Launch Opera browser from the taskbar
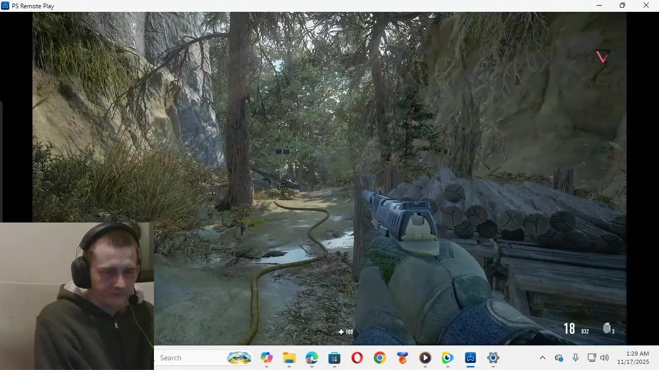 357,358
